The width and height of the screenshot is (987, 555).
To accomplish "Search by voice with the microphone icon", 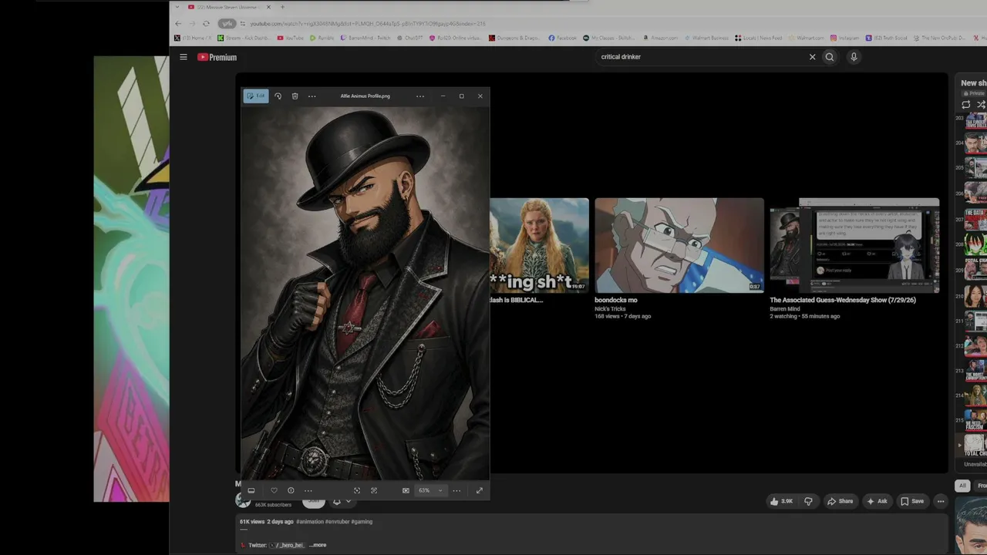I will (x=854, y=57).
